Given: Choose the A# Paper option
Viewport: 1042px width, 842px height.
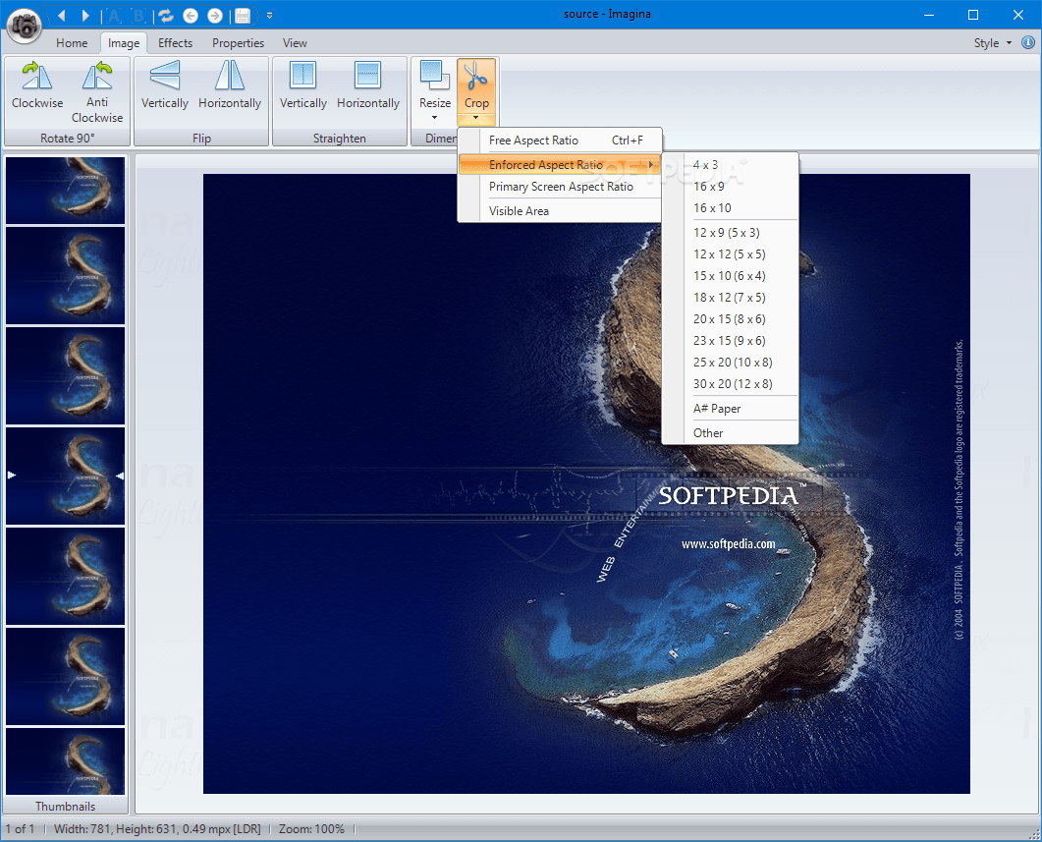Looking at the screenshot, I should pos(731,408).
